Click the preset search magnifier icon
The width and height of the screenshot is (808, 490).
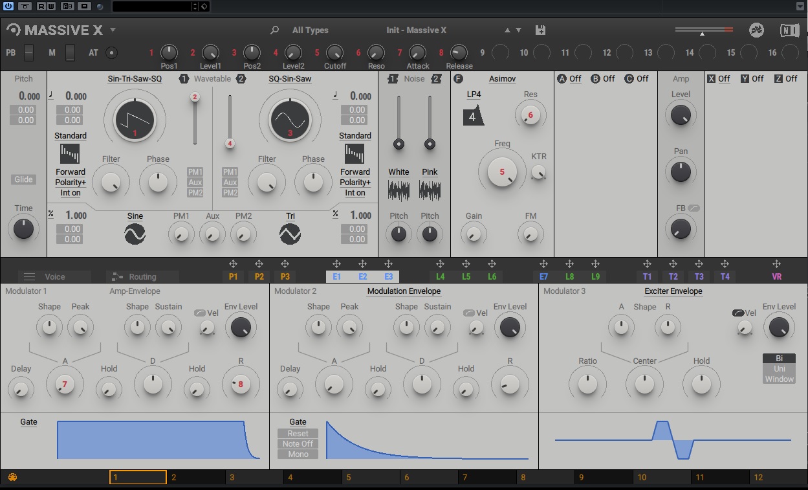click(x=275, y=30)
